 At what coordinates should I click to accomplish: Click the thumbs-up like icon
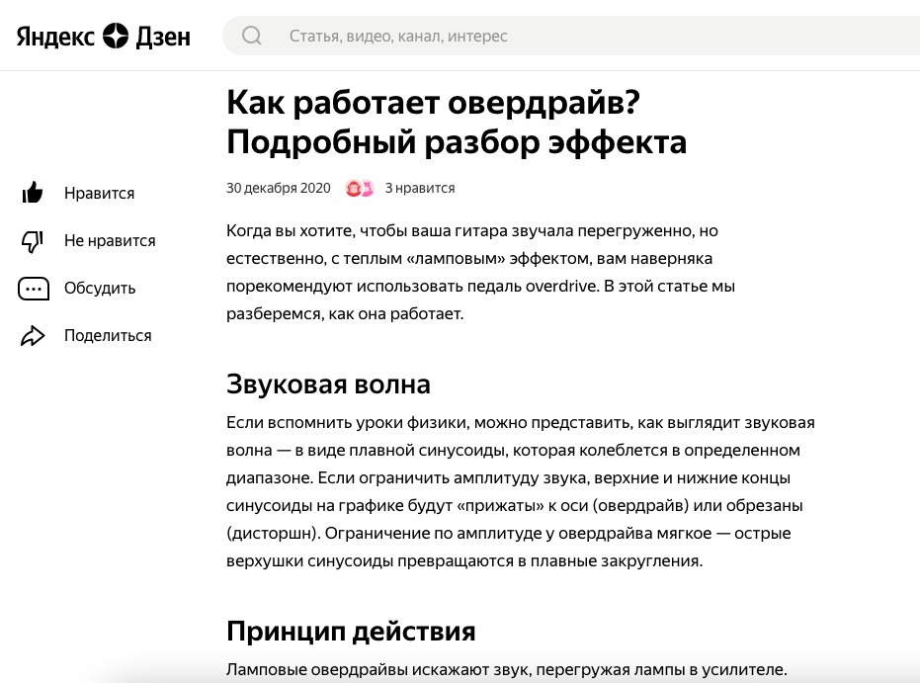coord(33,193)
